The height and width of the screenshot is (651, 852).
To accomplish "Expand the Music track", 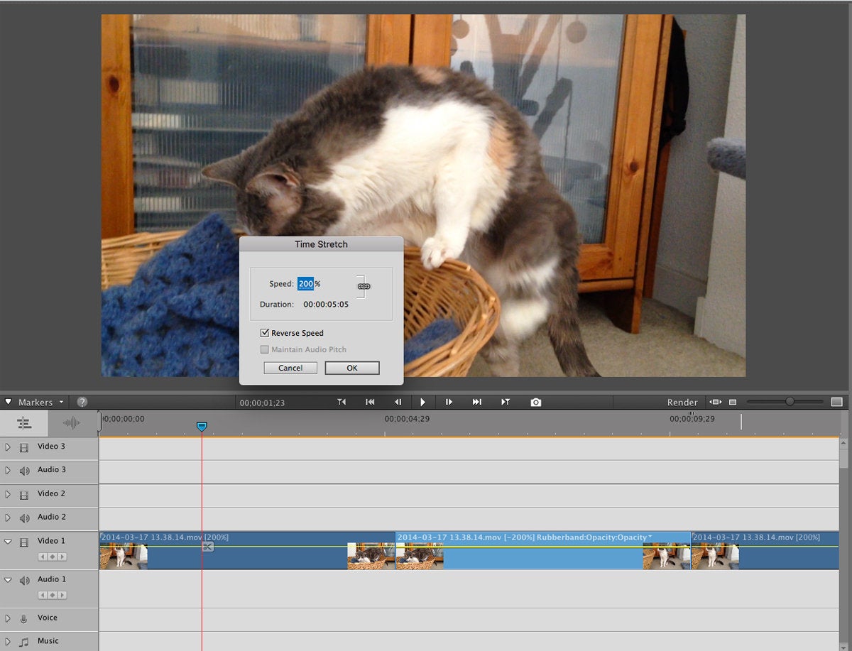I will click(8, 642).
